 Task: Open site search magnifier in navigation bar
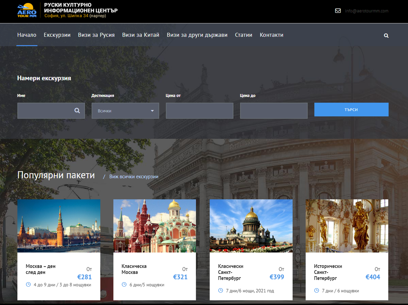coord(386,35)
